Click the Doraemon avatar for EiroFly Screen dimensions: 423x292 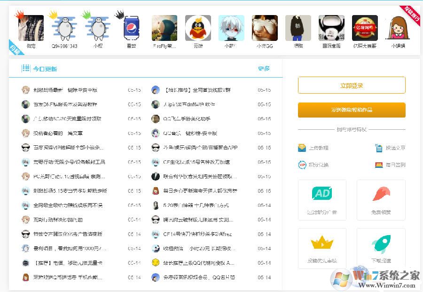click(164, 28)
